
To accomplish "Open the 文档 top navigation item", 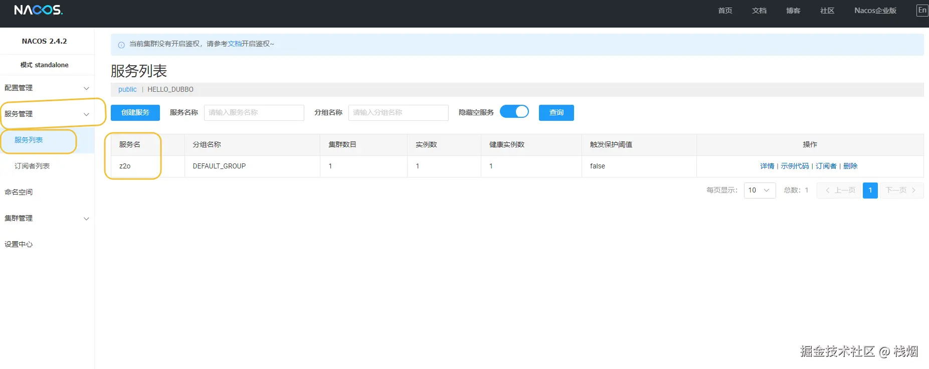I will tap(759, 11).
